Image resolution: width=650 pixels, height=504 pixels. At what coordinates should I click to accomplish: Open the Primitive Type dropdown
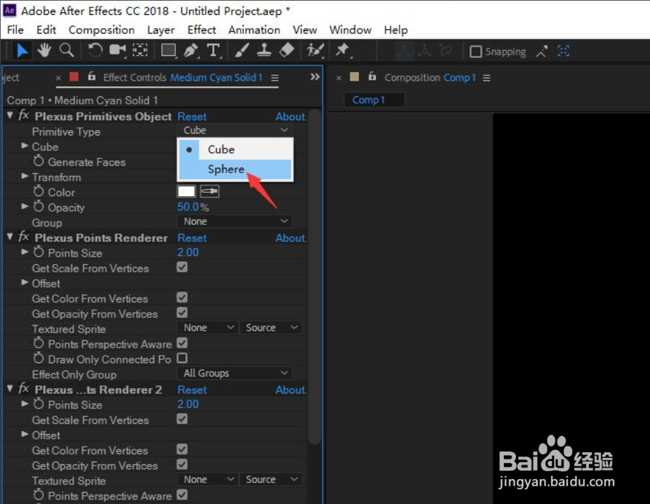[x=235, y=130]
